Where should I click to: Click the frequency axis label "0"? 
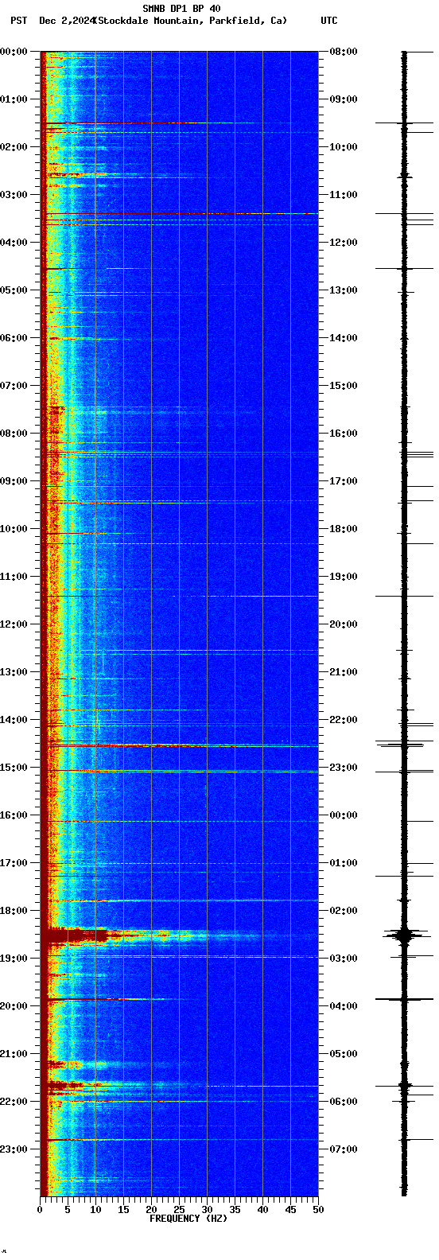coord(40,1210)
